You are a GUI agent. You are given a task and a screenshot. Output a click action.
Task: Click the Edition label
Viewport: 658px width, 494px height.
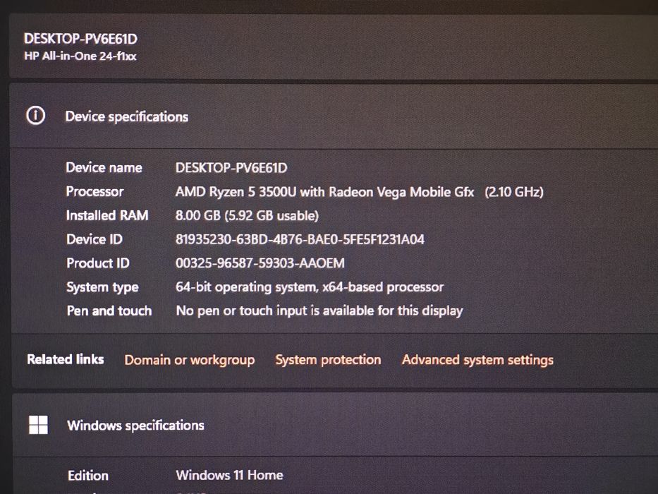(88, 476)
